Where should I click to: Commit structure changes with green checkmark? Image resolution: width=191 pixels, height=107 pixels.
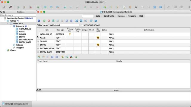coord(44,21)
